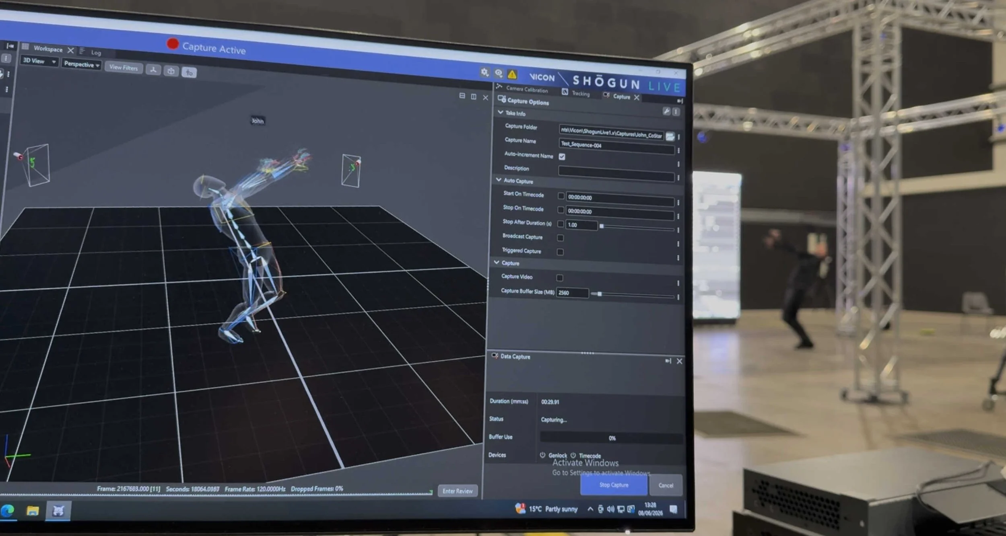Select the John label in the 3D view
Image resolution: width=1006 pixels, height=536 pixels.
point(258,121)
